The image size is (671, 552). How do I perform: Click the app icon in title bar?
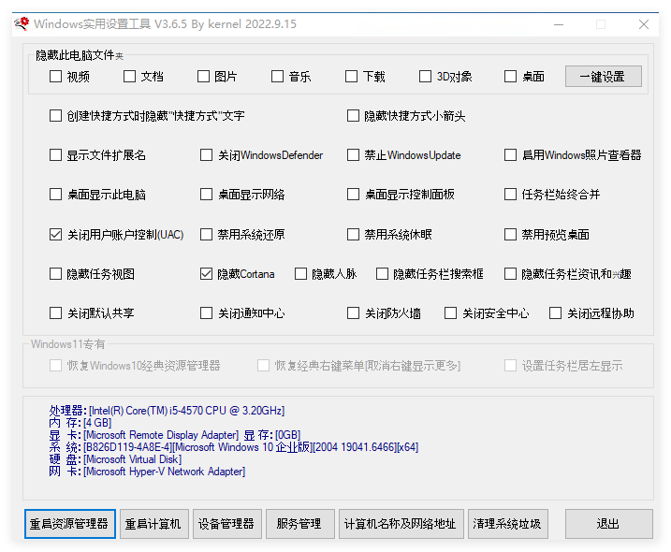pyautogui.click(x=22, y=24)
